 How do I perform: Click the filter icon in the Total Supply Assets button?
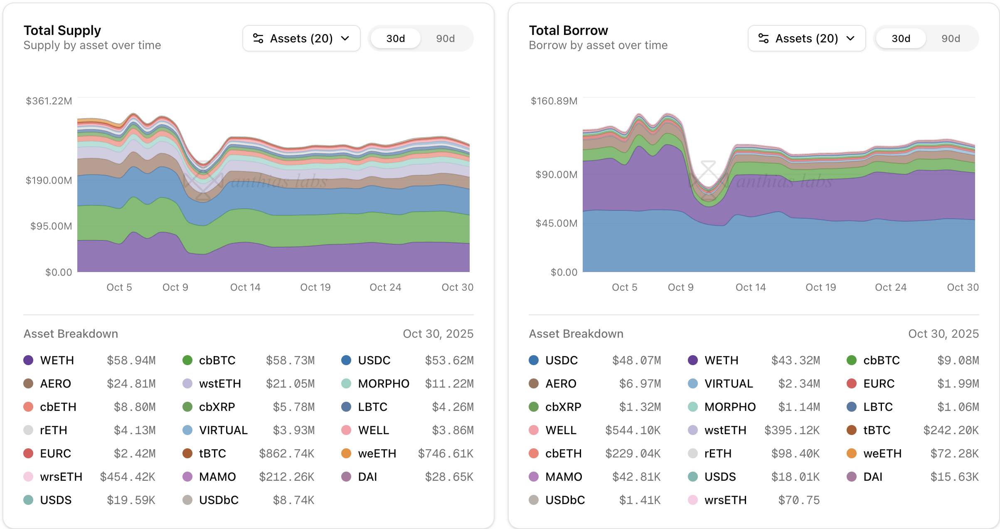[x=258, y=39]
